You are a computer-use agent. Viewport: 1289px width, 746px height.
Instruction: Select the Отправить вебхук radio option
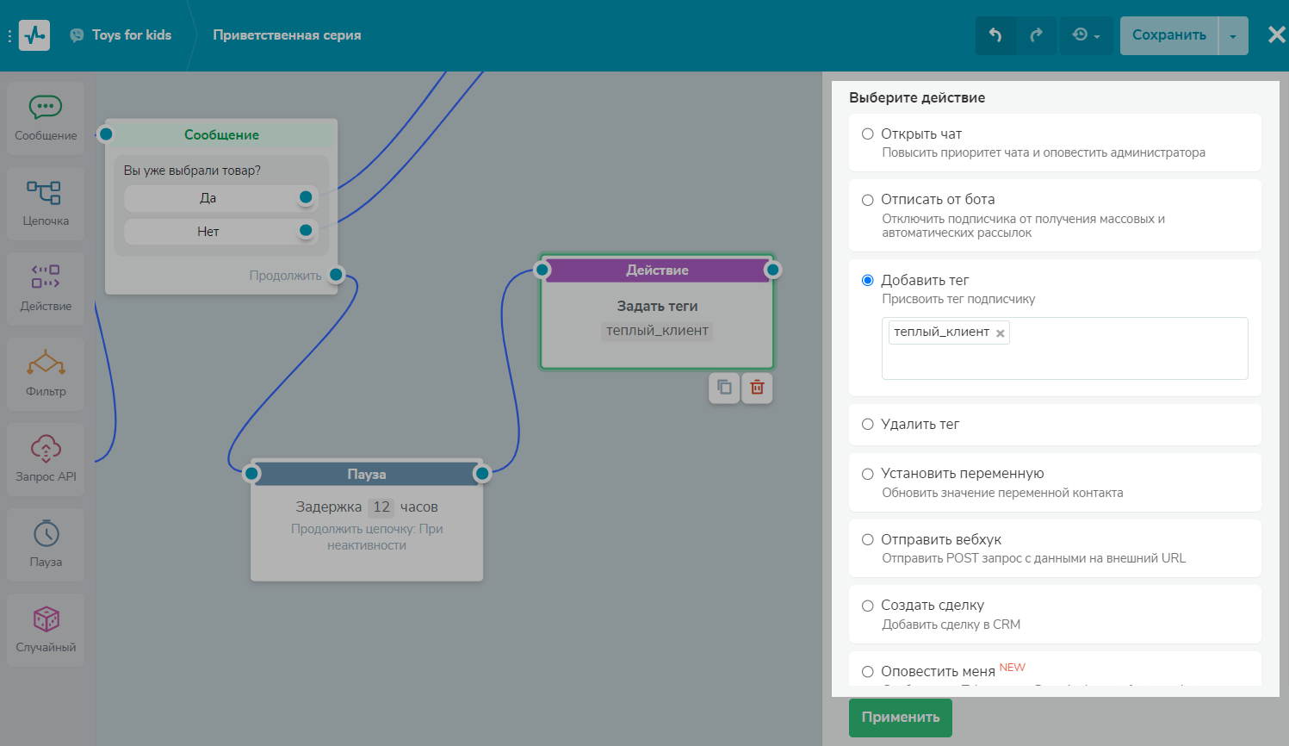pos(868,540)
